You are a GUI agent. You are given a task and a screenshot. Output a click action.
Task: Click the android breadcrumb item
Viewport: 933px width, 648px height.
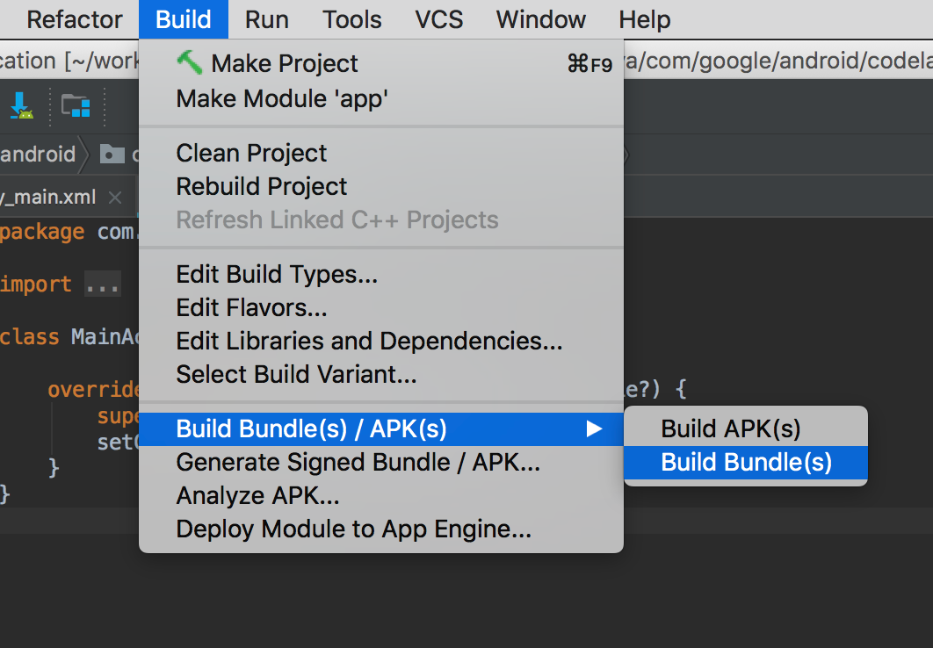(38, 155)
